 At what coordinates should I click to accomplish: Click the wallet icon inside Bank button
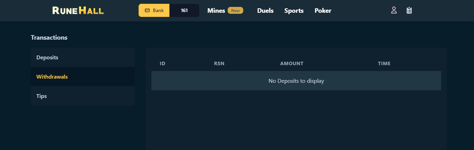147,10
